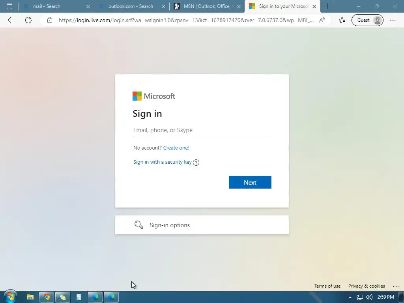Show hidden system tray icons arrow

(x=350, y=297)
